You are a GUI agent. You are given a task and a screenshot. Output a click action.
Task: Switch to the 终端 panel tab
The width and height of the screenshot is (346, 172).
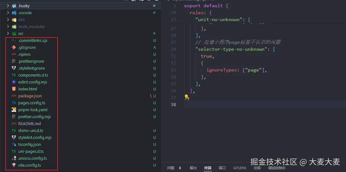click(208, 168)
